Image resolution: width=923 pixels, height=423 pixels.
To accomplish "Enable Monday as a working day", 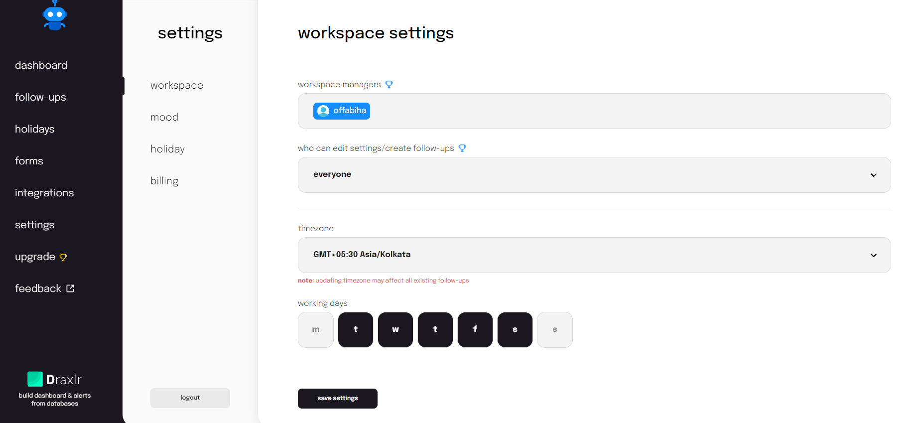I will coord(316,330).
